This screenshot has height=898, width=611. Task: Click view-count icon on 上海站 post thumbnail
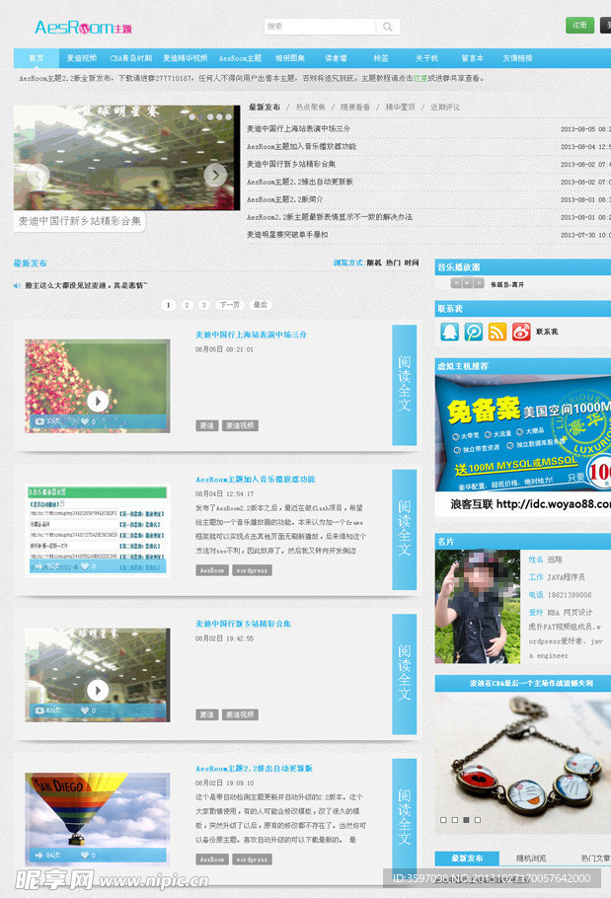pos(39,421)
